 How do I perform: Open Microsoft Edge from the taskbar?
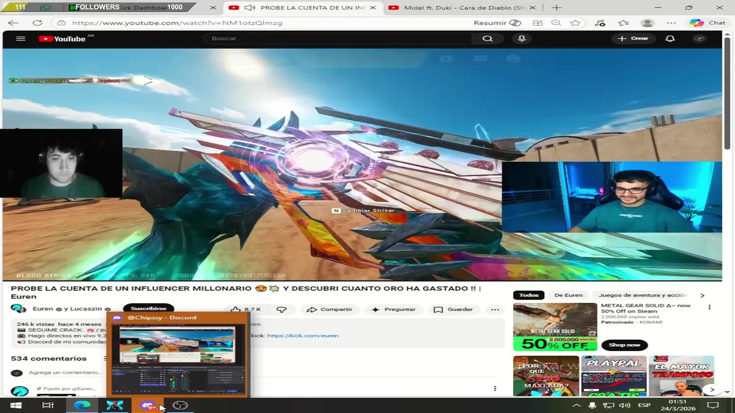coord(82,406)
